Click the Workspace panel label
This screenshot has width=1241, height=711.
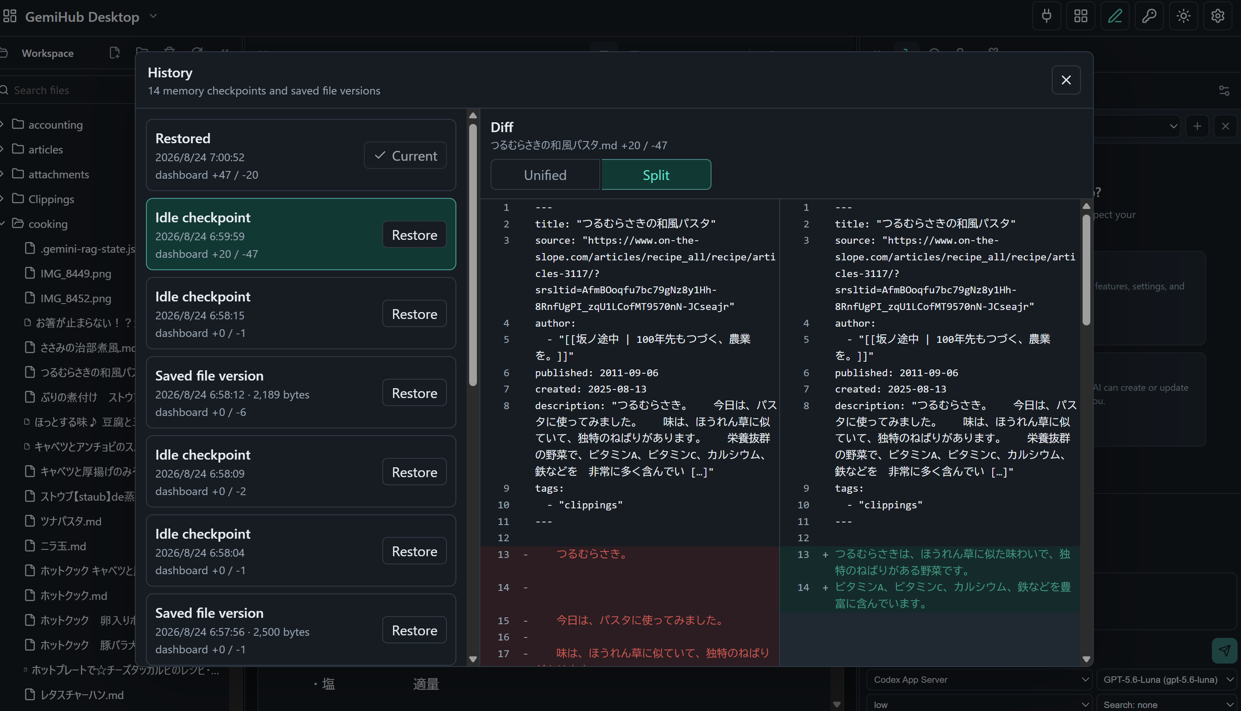[48, 53]
